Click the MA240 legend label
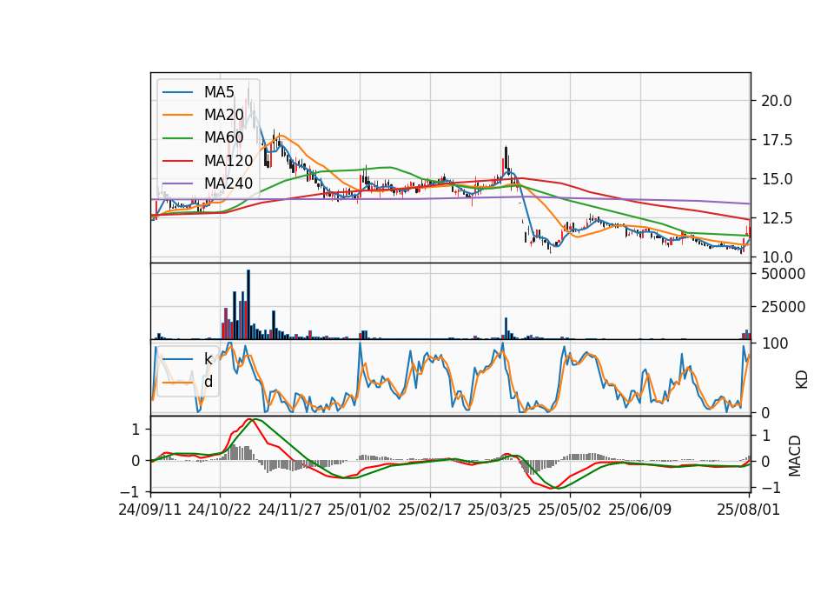Image resolution: width=834 pixels, height=600 pixels. 228,183
